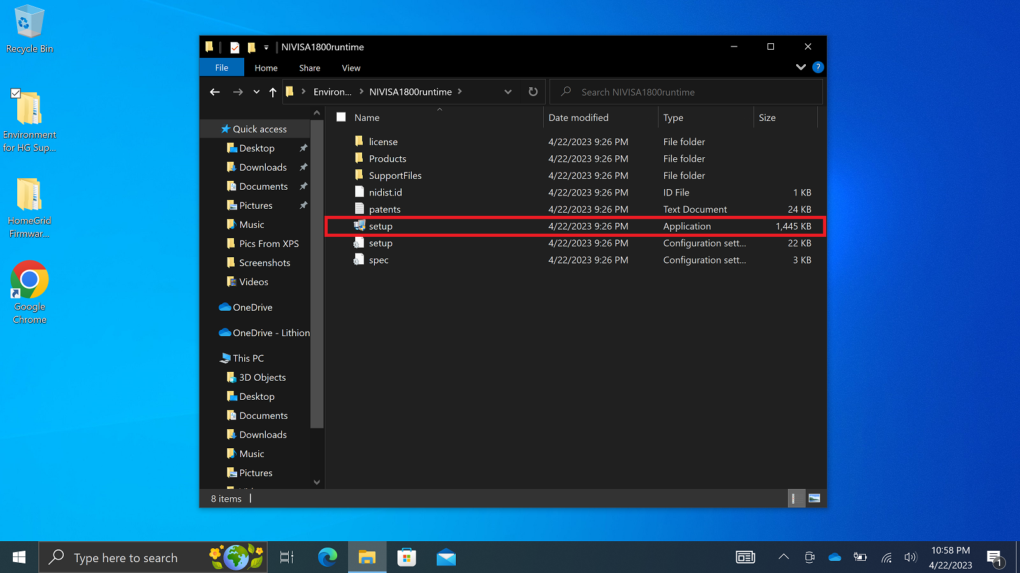Open Microsoft Store from taskbar
Viewport: 1020px width, 573px height.
tap(407, 558)
